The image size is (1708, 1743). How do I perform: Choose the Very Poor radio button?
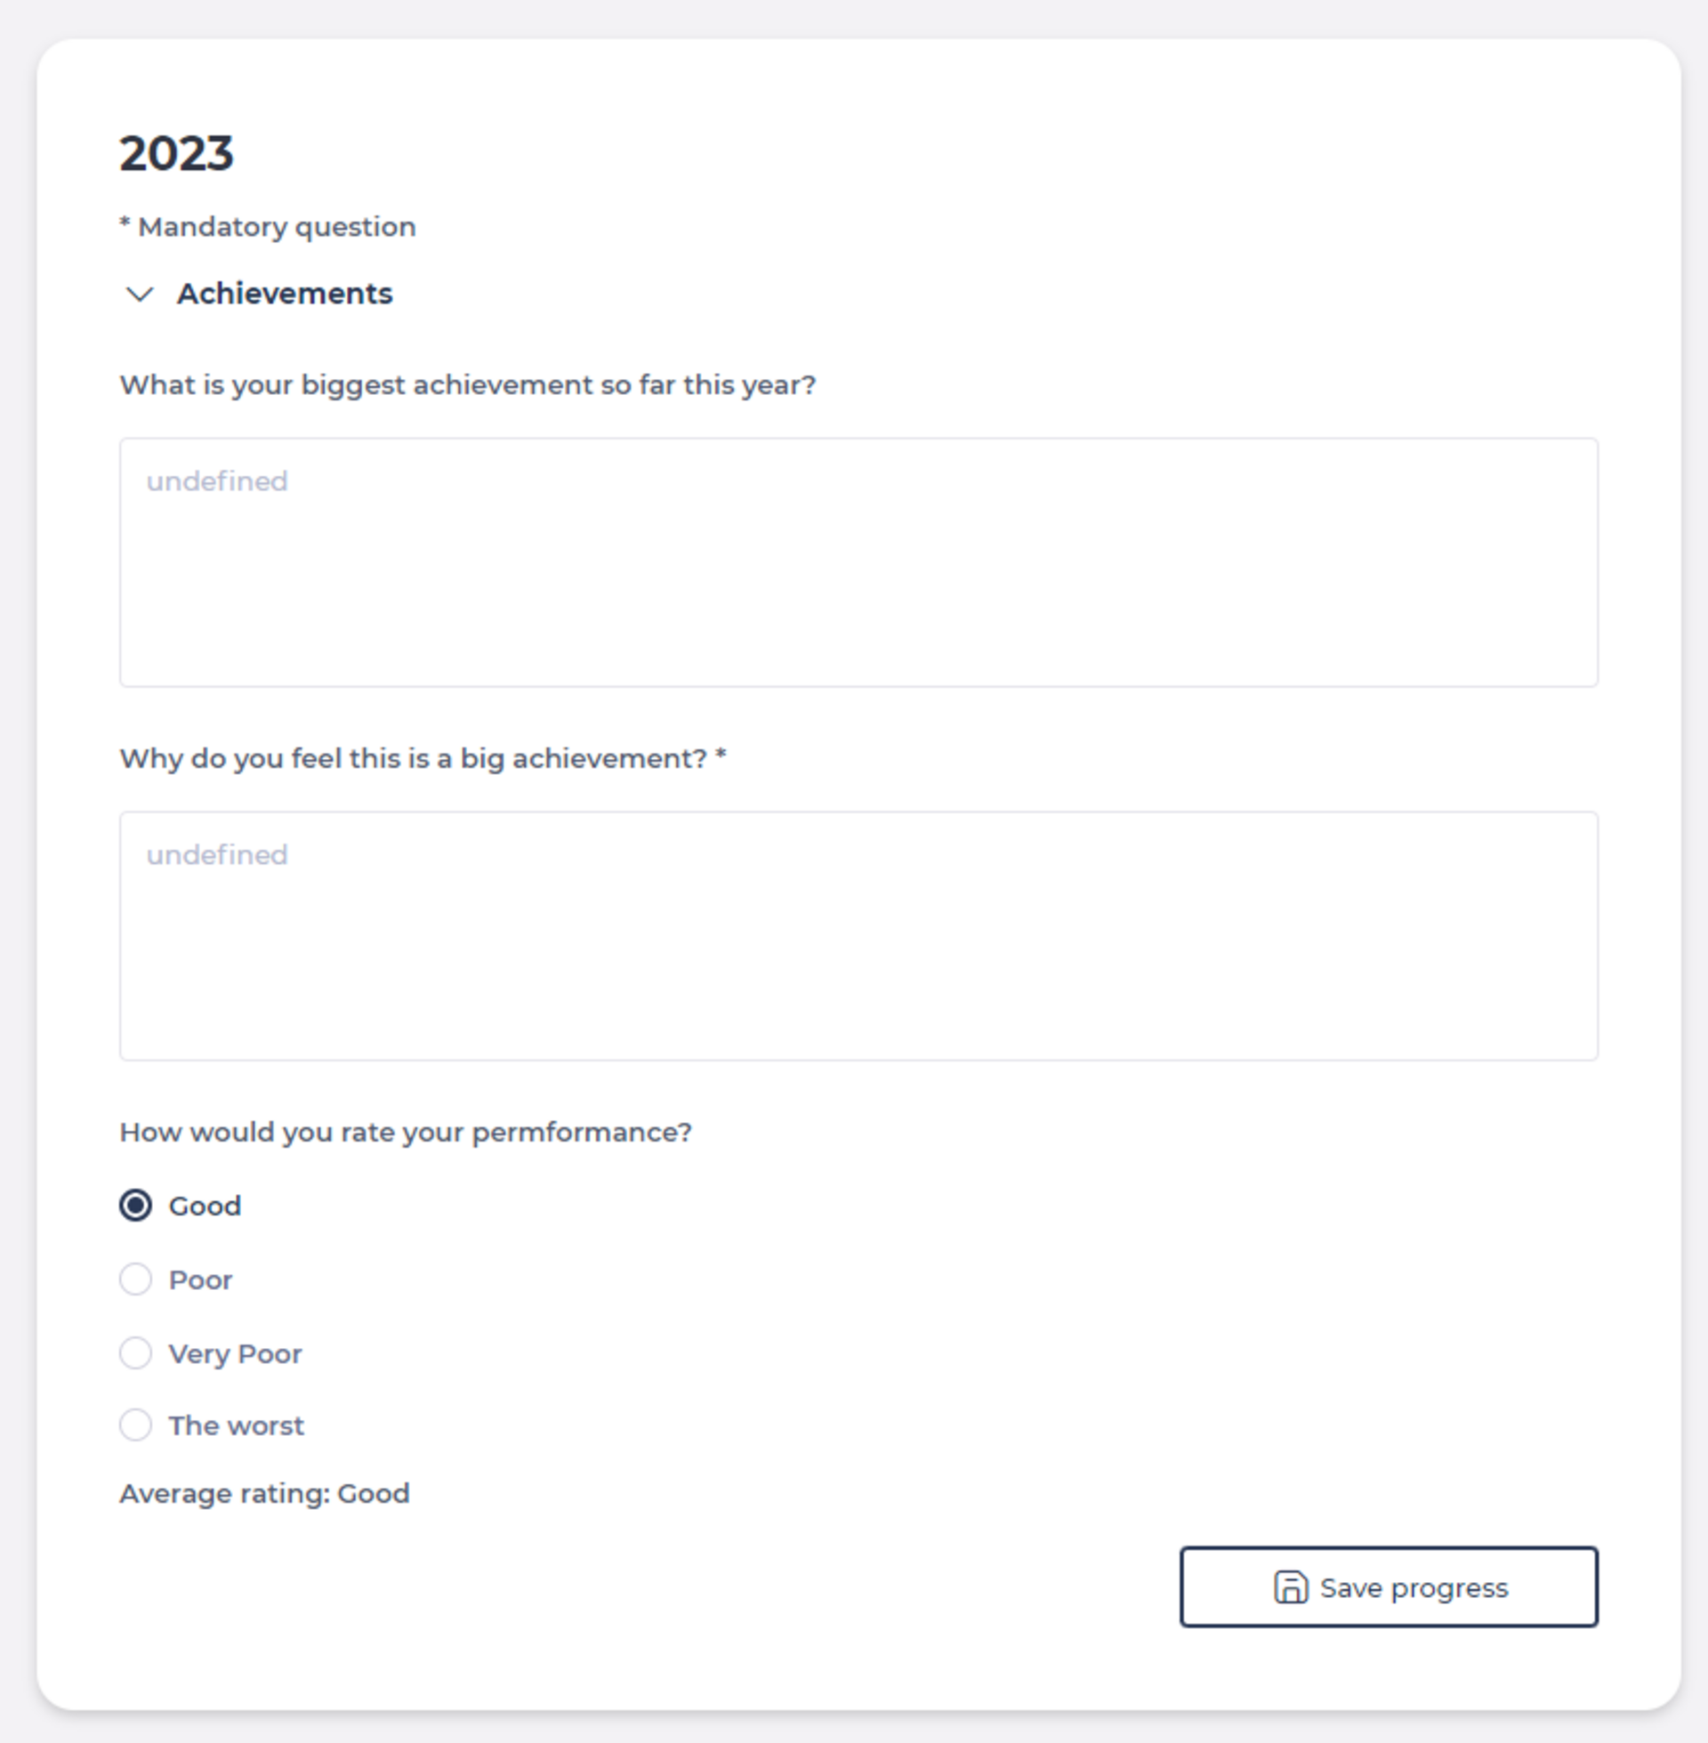click(x=135, y=1352)
